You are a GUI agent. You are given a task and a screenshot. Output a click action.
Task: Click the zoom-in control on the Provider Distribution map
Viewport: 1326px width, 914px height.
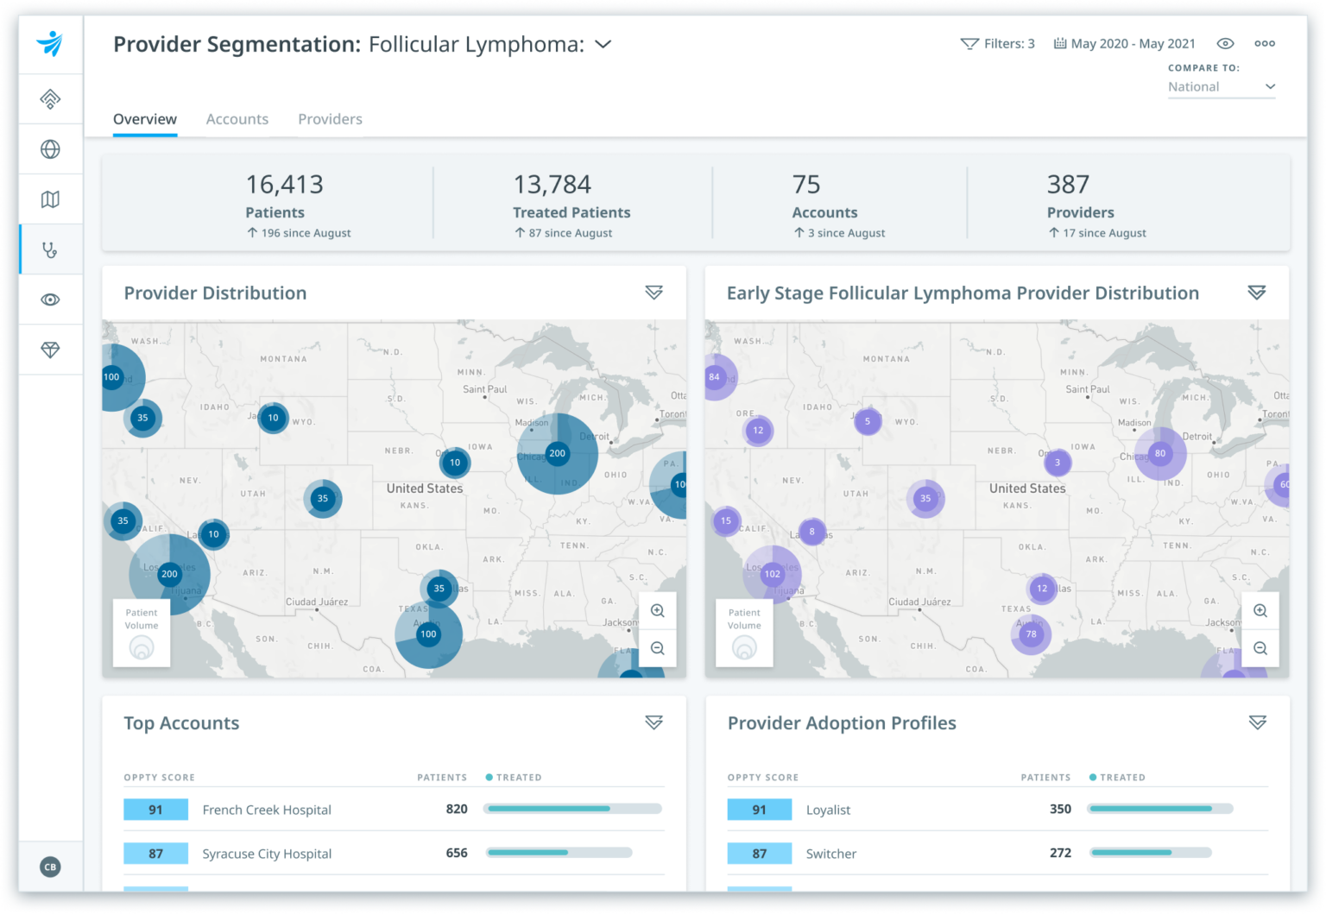coord(657,610)
